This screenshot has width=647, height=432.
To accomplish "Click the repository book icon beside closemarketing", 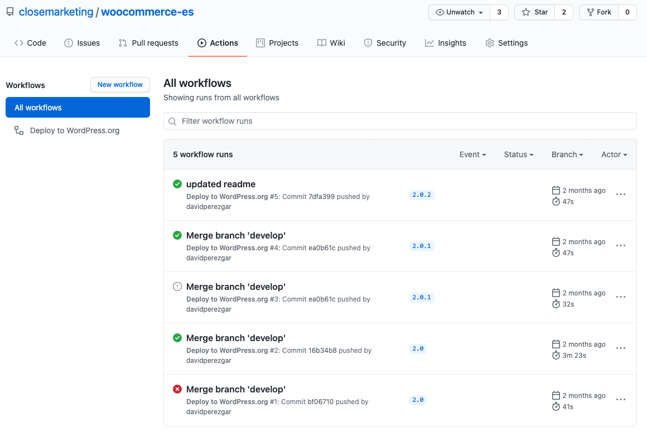I will click(x=9, y=11).
